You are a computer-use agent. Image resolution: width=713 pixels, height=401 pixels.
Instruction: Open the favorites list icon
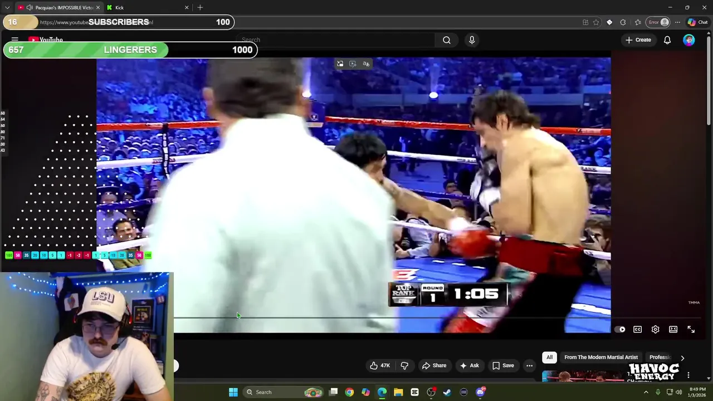(x=638, y=22)
